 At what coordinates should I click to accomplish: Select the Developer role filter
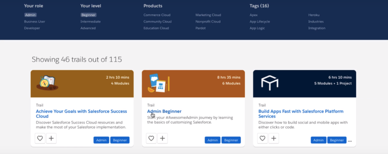(x=32, y=28)
